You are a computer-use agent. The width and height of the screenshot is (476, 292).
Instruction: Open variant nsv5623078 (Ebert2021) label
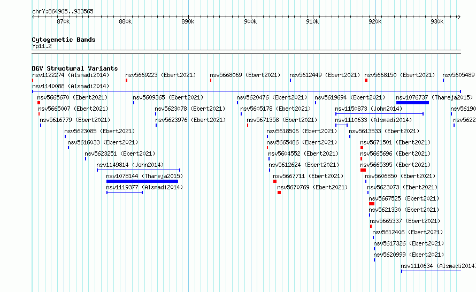click(190, 109)
